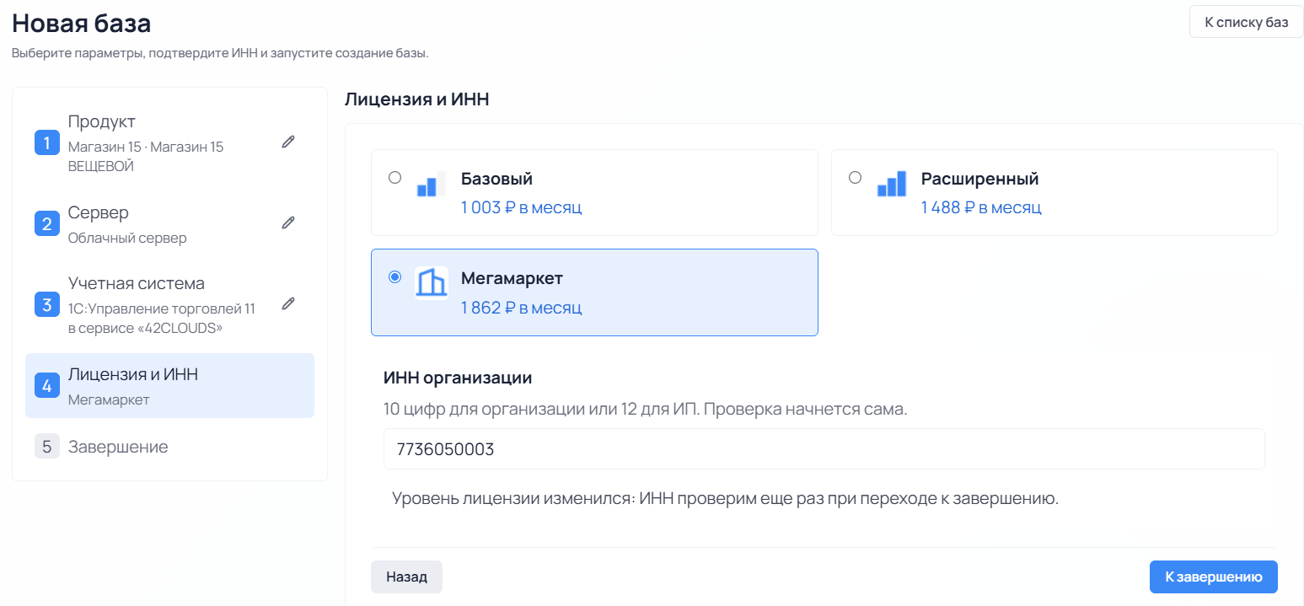Click the Облачный сервер subtitle
This screenshot has width=1304, height=606.
127,238
